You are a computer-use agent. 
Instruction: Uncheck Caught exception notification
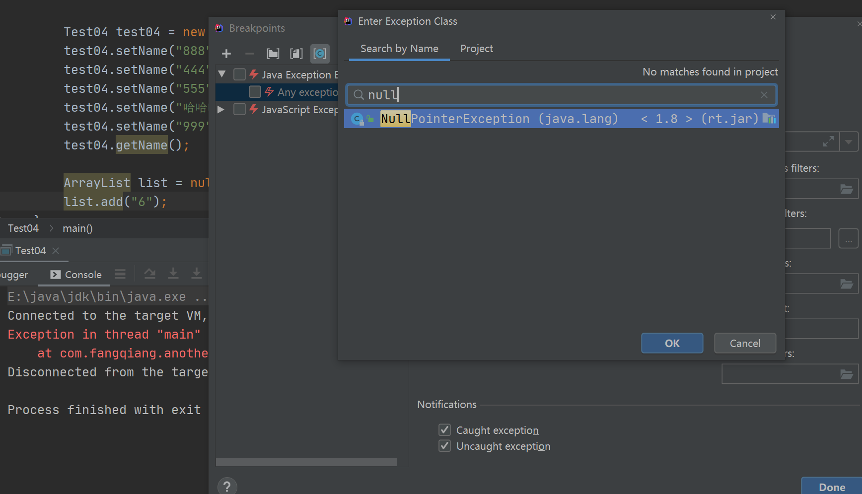pyautogui.click(x=444, y=430)
